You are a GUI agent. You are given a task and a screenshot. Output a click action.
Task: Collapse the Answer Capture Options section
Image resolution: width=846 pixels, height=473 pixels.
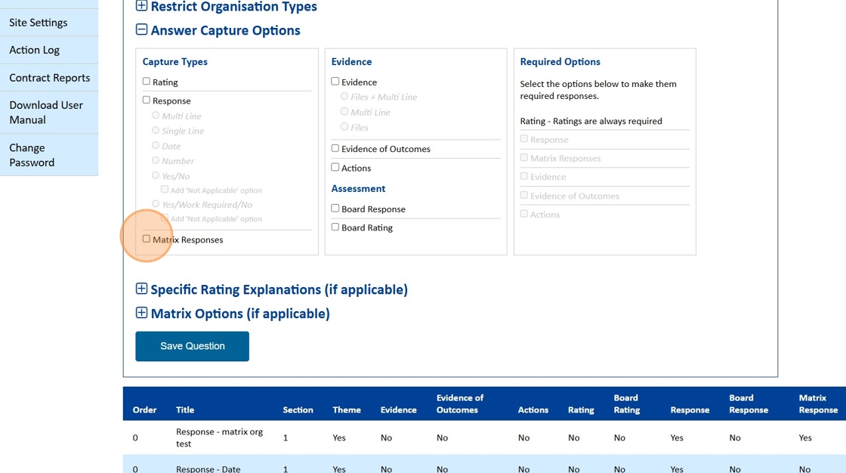tap(141, 30)
